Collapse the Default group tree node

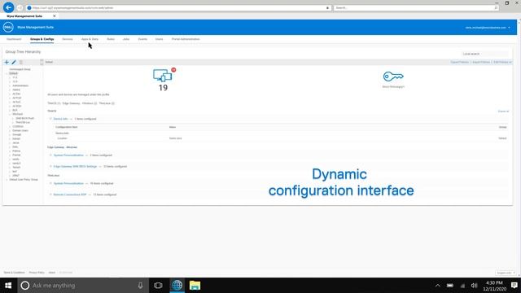[7, 73]
